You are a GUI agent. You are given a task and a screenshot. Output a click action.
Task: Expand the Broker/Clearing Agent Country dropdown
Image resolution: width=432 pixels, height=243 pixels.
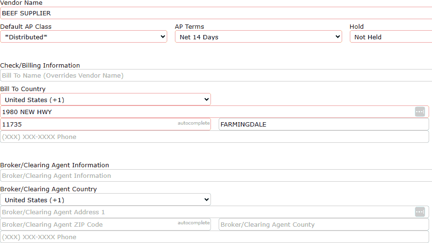click(x=105, y=200)
